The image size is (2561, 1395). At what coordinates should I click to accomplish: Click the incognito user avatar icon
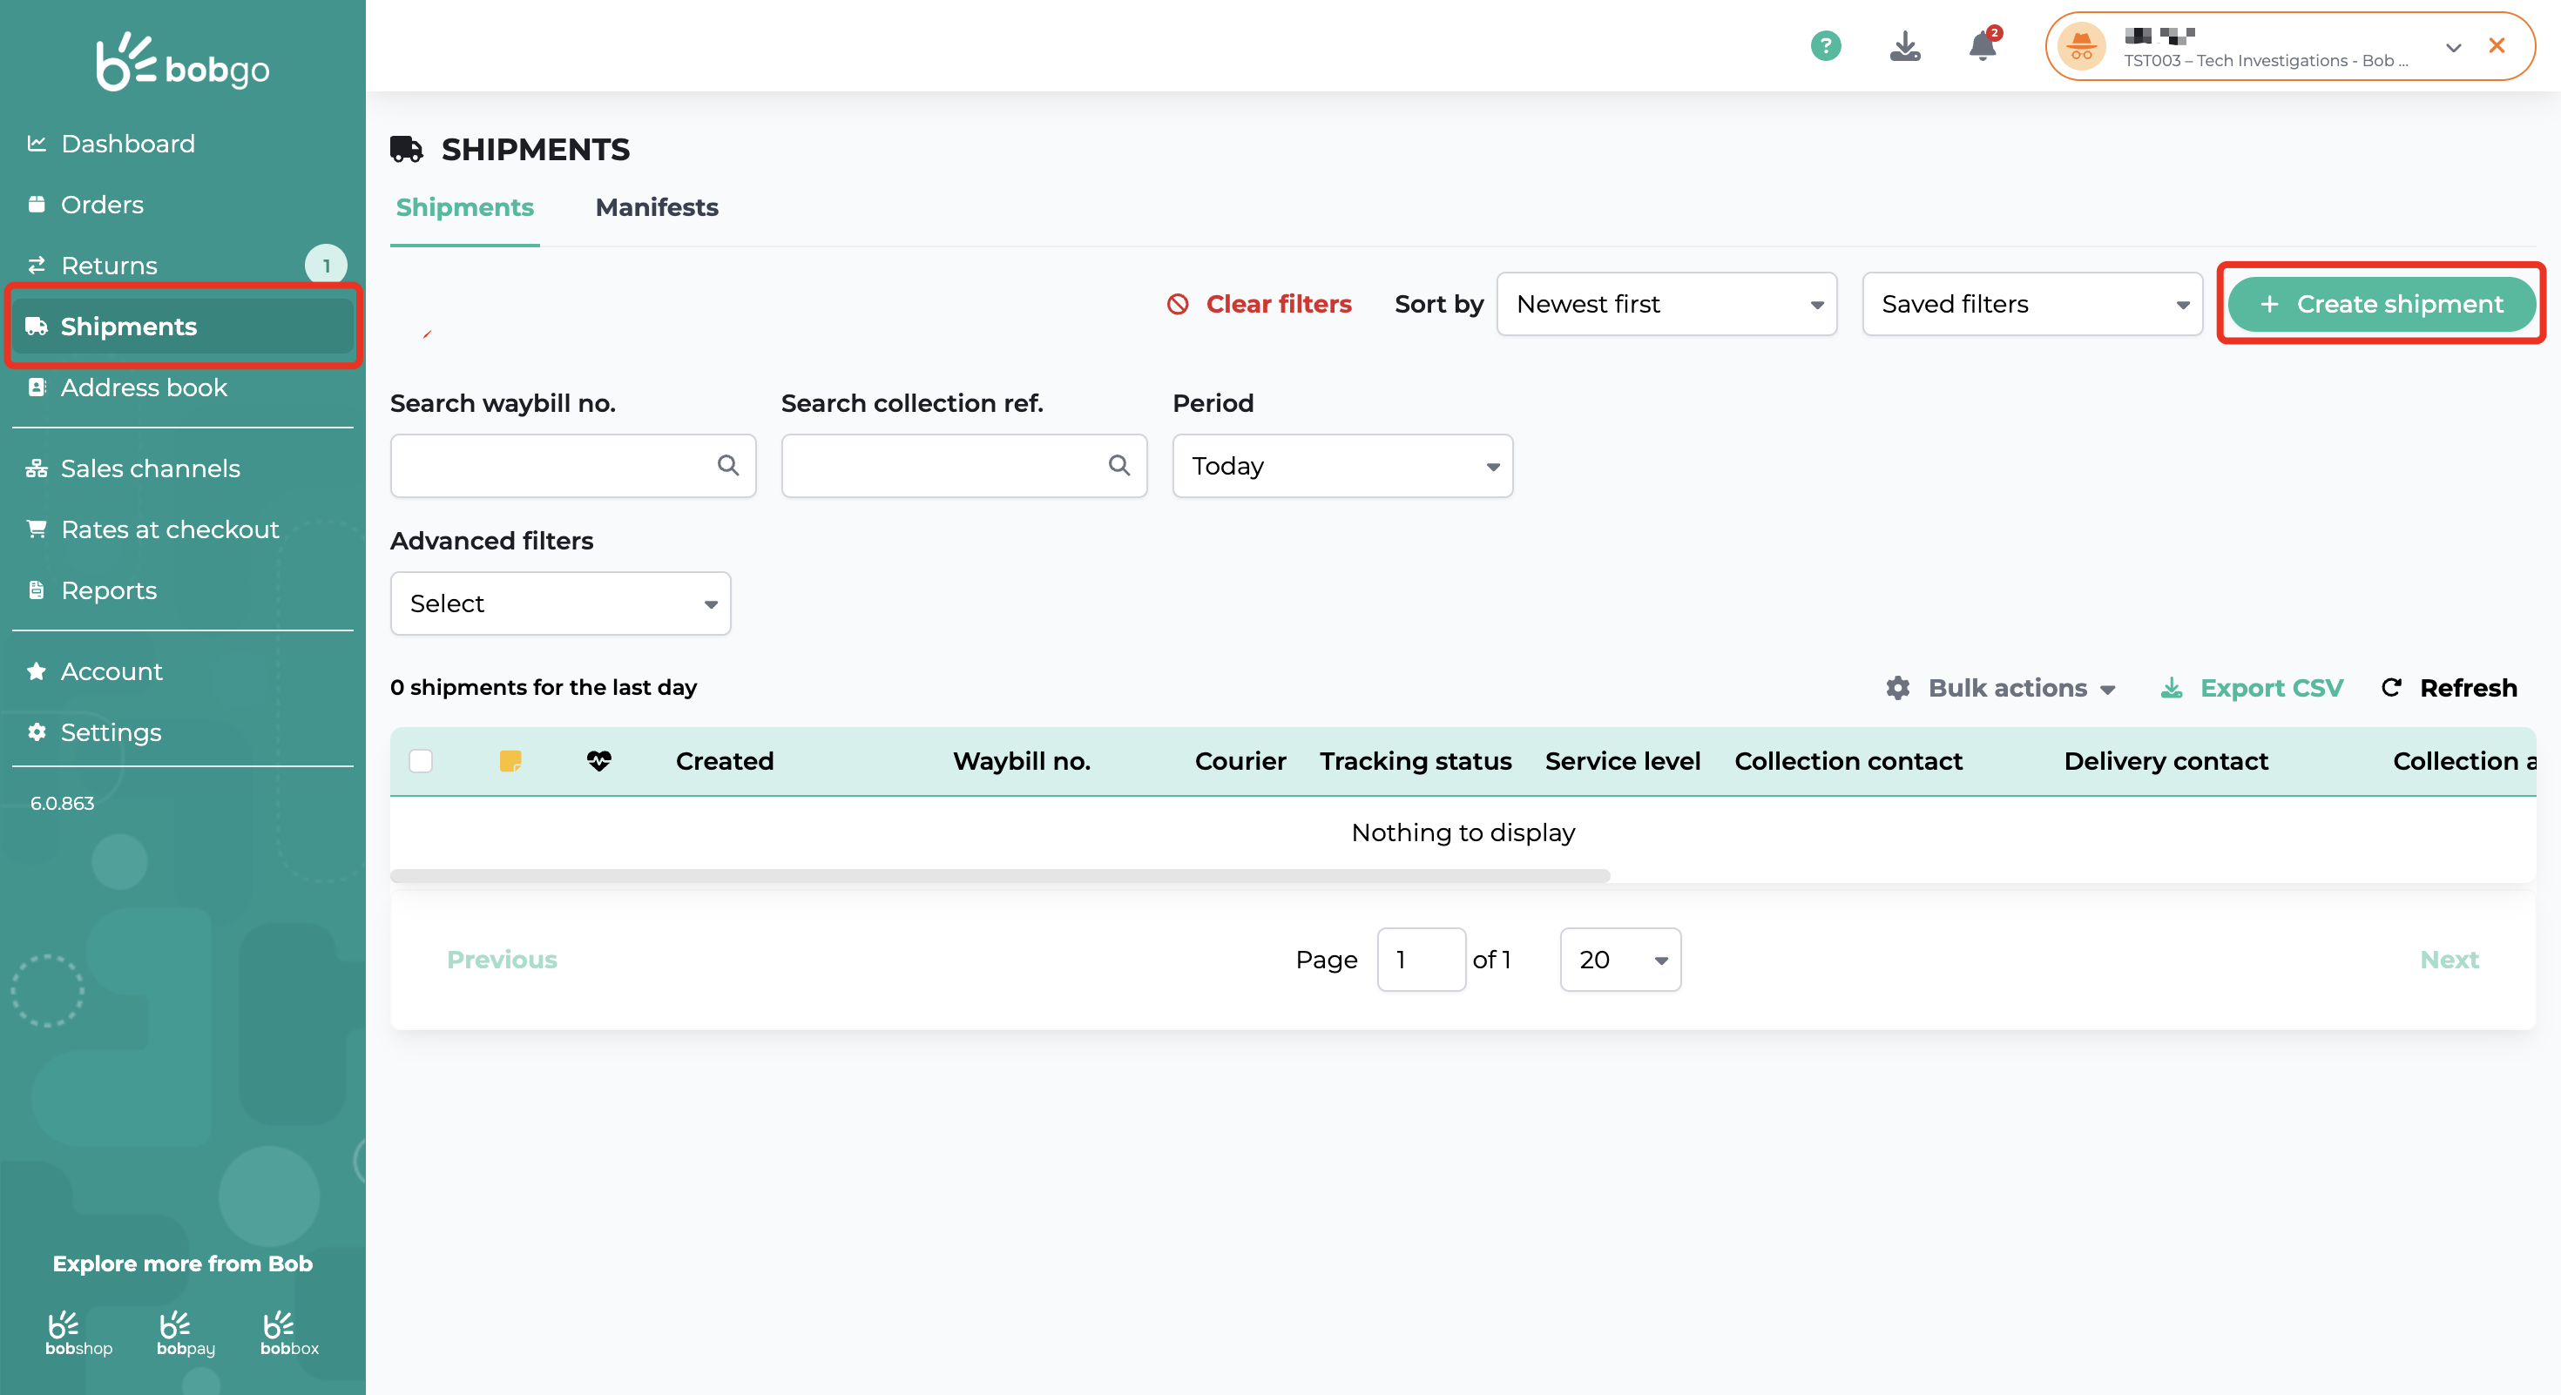point(2082,45)
